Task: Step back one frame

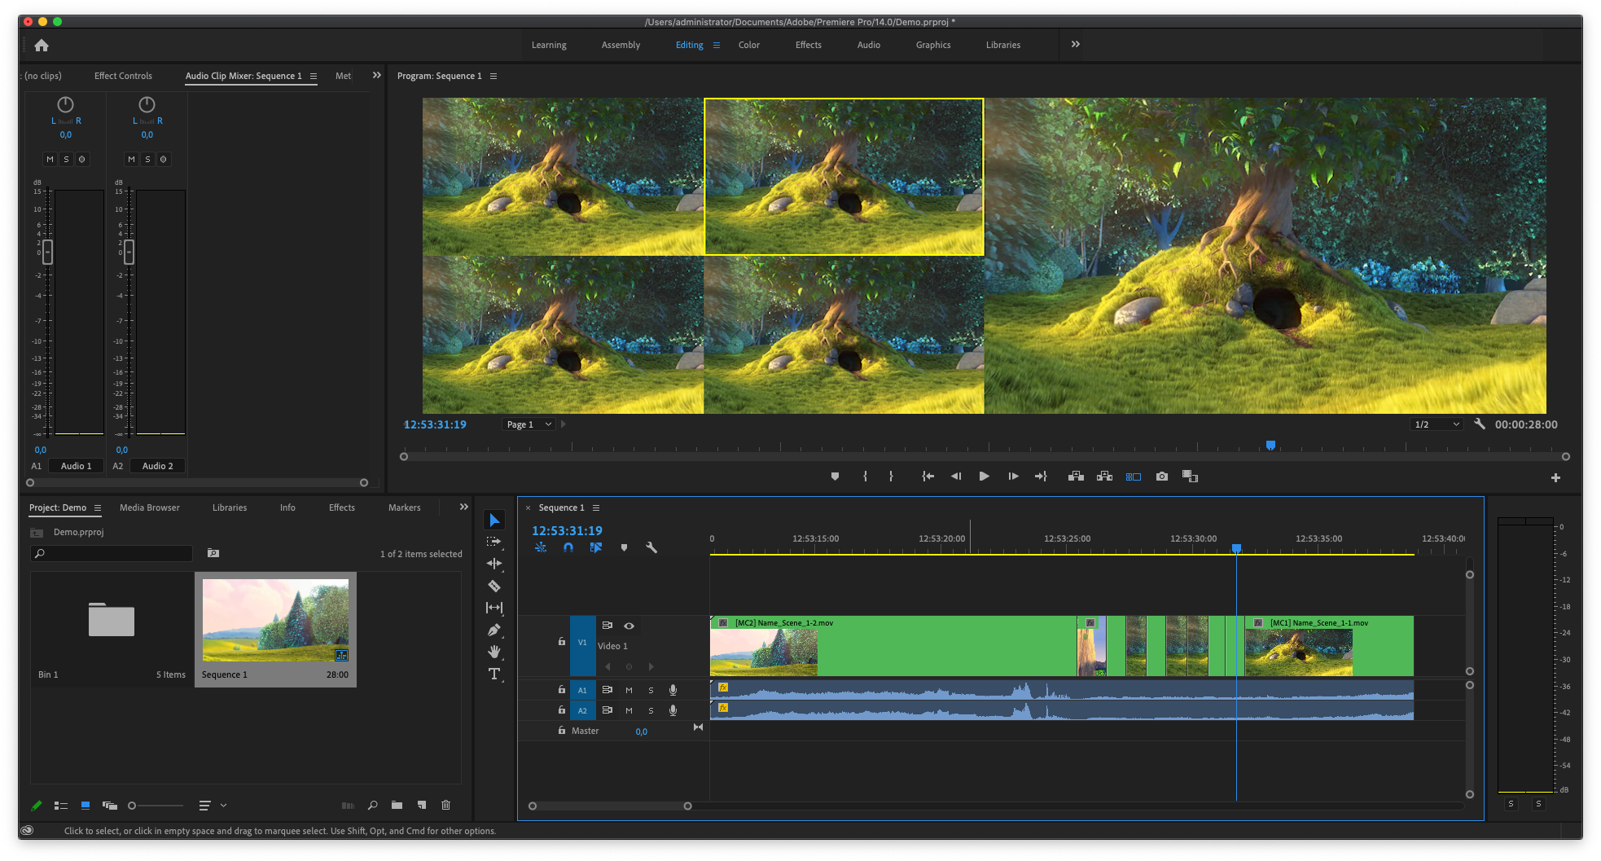Action: pos(956,477)
